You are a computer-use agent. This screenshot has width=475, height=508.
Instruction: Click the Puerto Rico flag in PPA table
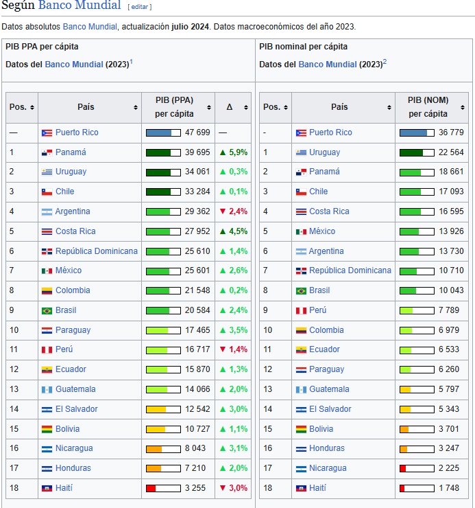(x=47, y=132)
